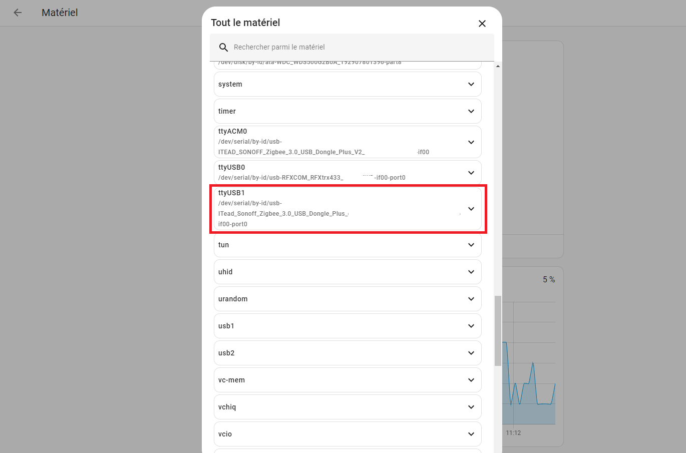
Task: Click the ITEAD_SONOFF_Zigbee Dongle_Plus_V2 path text
Action: tap(323, 147)
